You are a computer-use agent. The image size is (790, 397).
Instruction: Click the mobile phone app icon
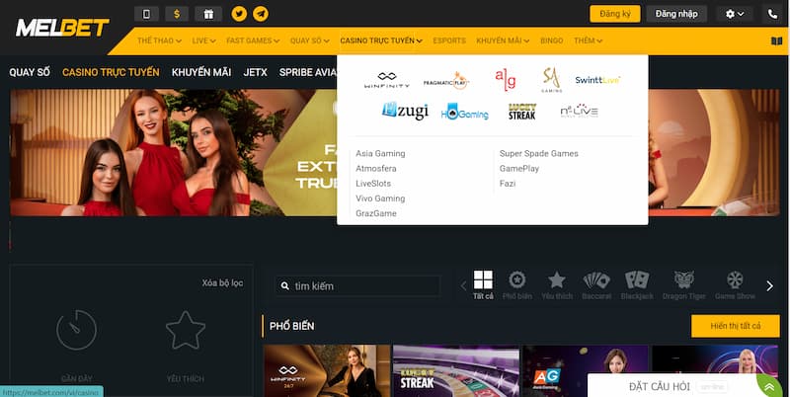tap(147, 14)
